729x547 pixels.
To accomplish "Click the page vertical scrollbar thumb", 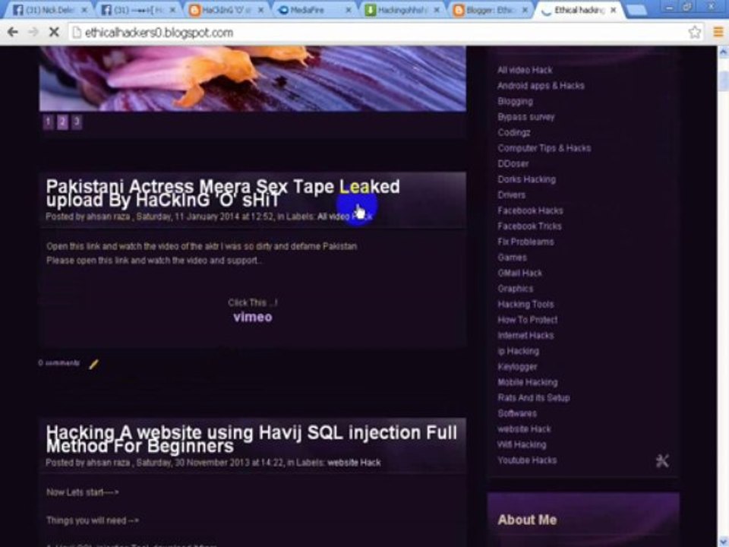I will [723, 81].
